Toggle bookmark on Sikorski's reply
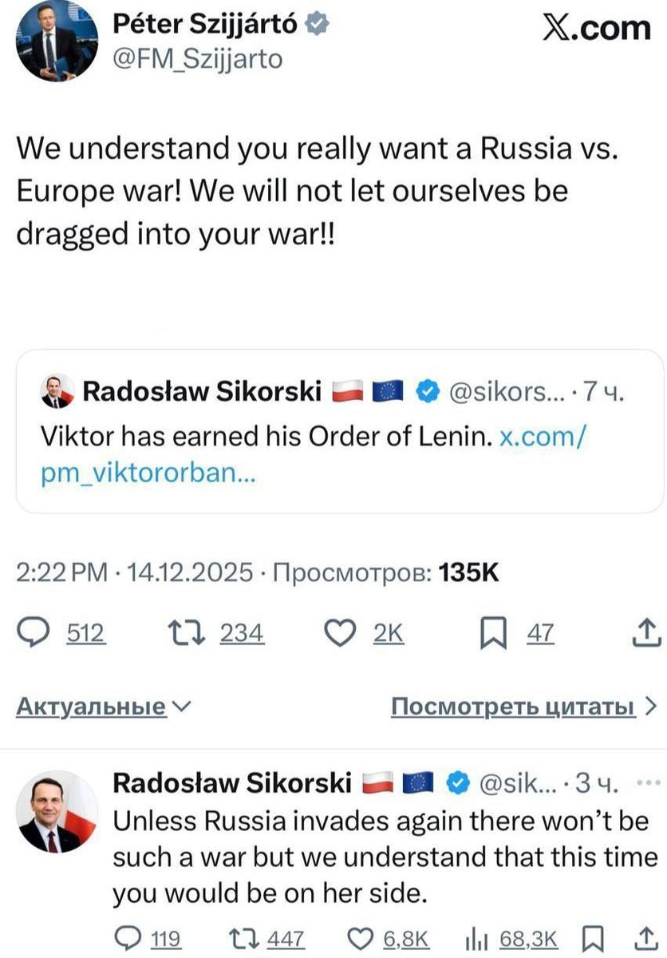Screen dimensions: 667x958 coord(591,938)
